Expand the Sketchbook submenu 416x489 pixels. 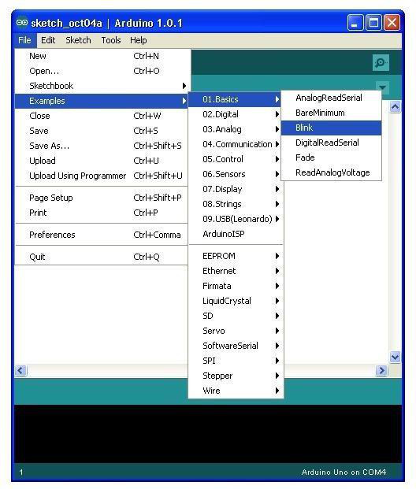pyautogui.click(x=102, y=86)
